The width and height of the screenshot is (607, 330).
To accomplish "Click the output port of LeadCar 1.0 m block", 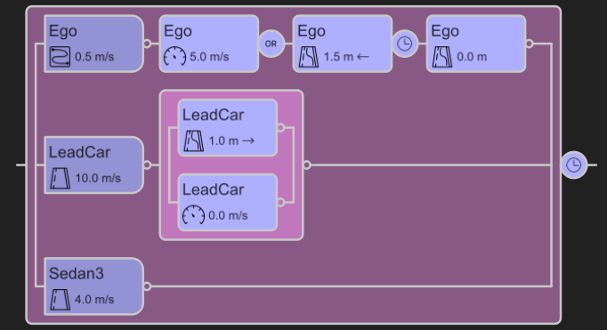I will tap(280, 127).
